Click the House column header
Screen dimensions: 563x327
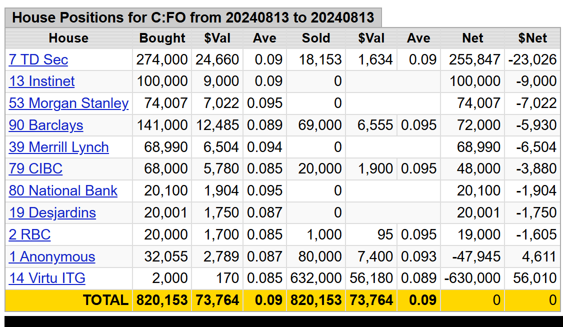coord(68,38)
